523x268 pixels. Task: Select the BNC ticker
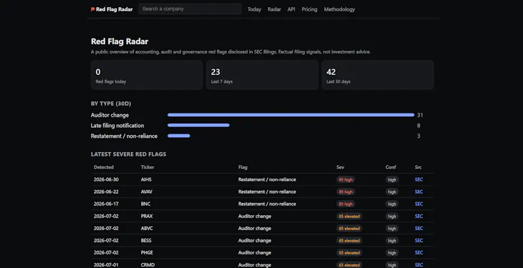(145, 204)
